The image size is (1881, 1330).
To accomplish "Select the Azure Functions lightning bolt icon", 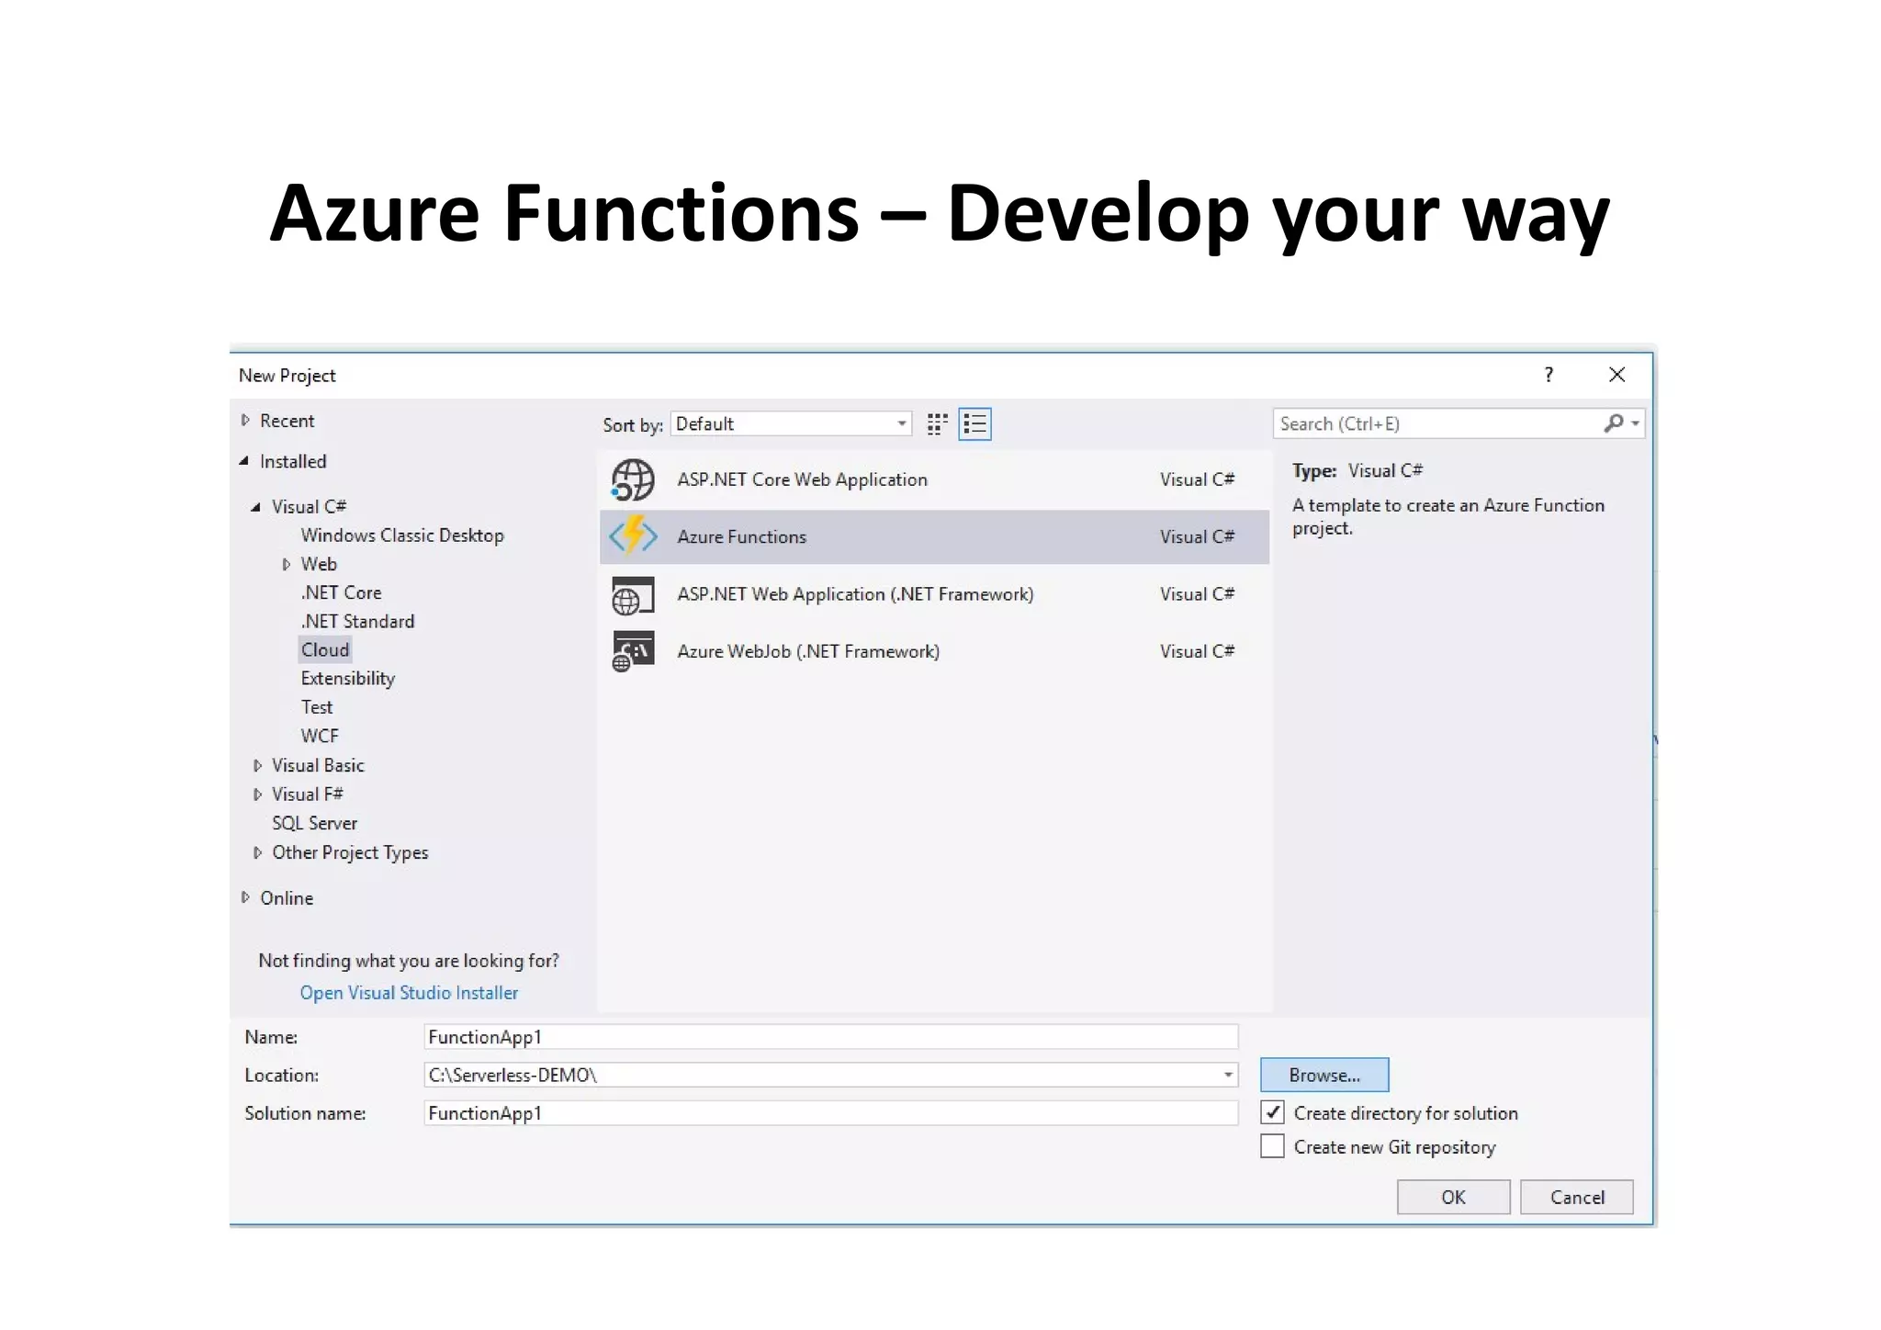I will (x=633, y=536).
